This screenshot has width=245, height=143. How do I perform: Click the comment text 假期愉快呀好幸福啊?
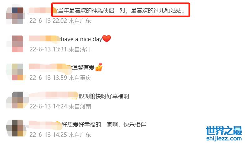point(104,96)
